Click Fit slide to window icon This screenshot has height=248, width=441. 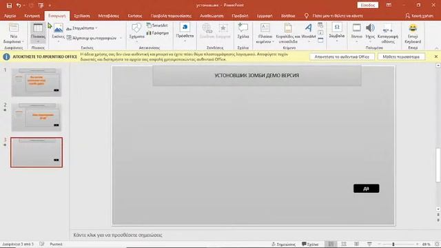(x=437, y=244)
